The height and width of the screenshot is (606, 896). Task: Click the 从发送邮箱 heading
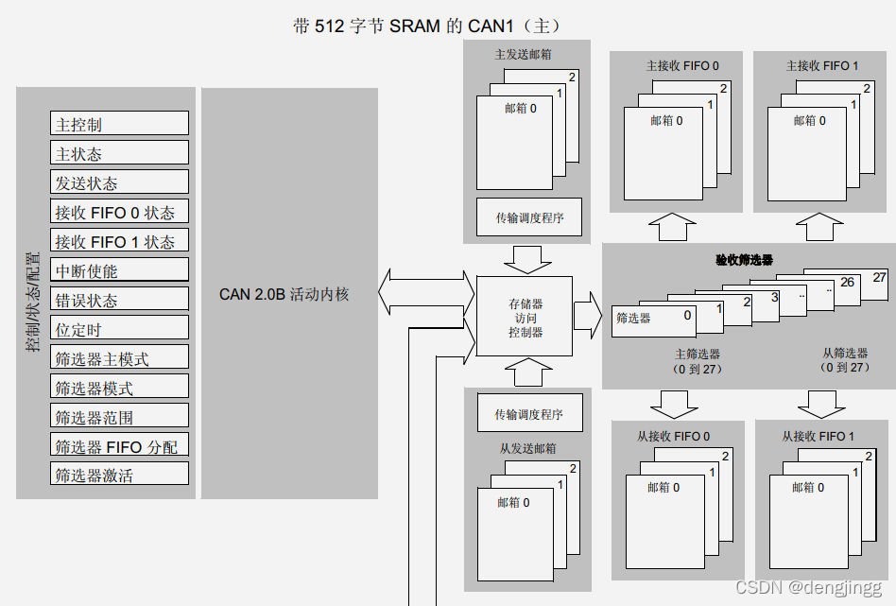point(528,449)
